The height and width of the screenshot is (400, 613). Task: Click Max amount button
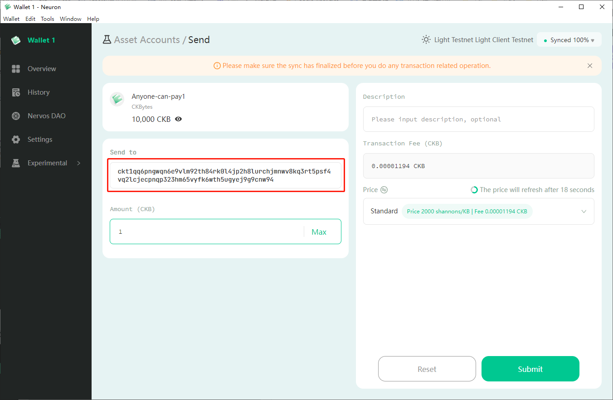click(x=319, y=232)
